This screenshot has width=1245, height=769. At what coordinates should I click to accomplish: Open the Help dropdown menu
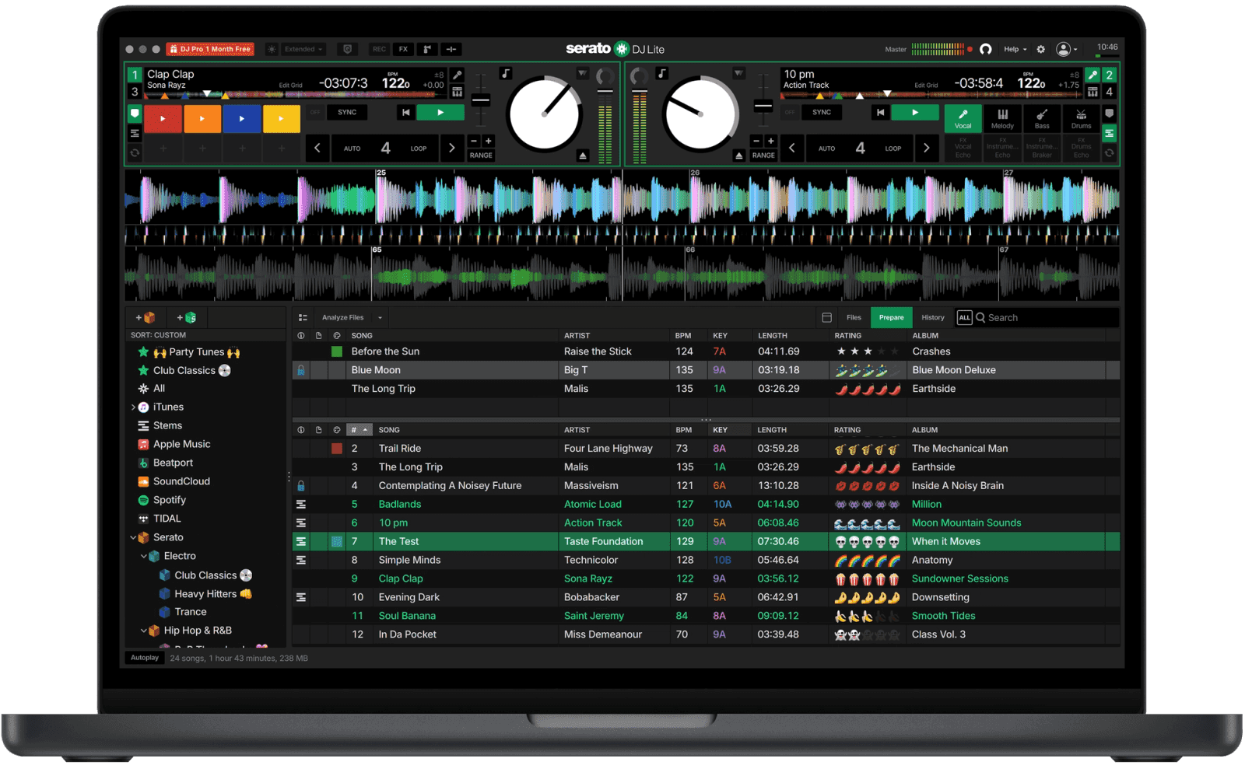click(1015, 49)
